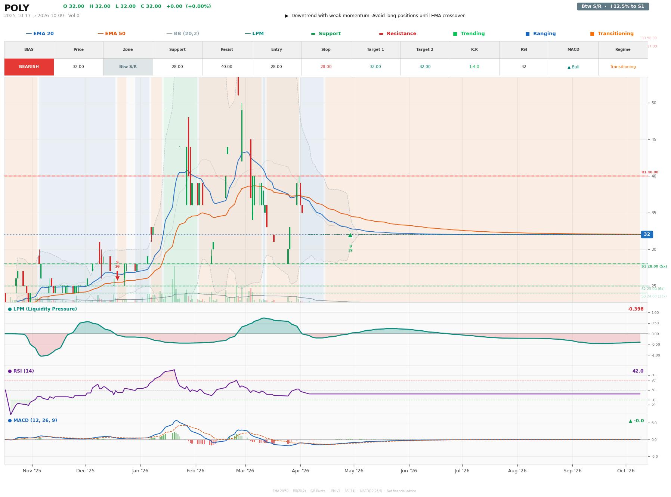
Task: Click the red BEARISH bias cell
Action: coord(29,67)
